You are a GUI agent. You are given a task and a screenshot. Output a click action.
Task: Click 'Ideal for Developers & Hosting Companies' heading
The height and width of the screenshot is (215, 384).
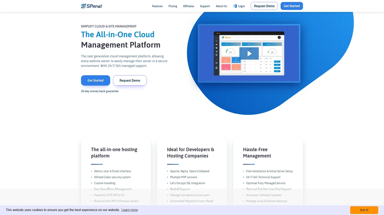(190, 152)
